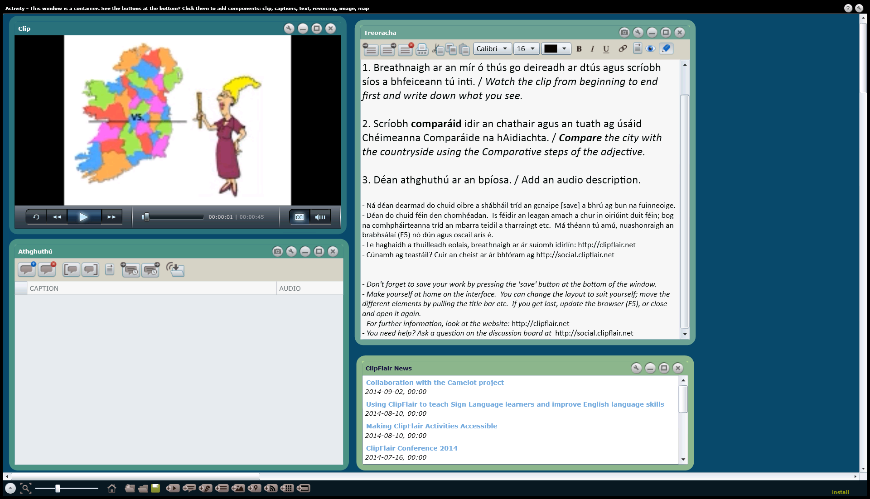
Task: Save Treoracha text, second toolbar icon
Action: pyautogui.click(x=388, y=49)
